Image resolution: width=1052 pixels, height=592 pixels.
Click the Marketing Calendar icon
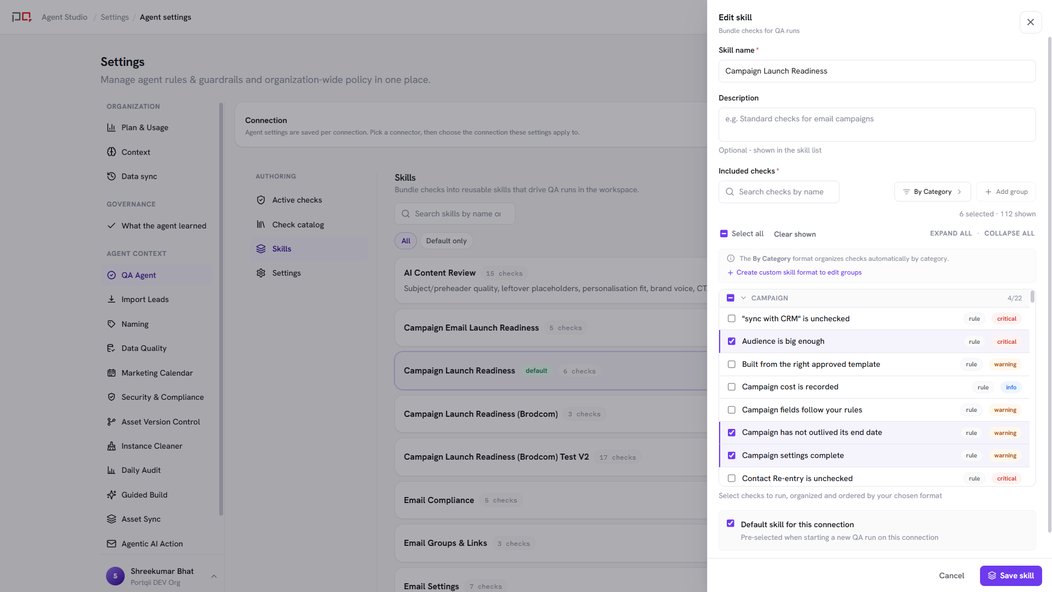pyautogui.click(x=112, y=373)
